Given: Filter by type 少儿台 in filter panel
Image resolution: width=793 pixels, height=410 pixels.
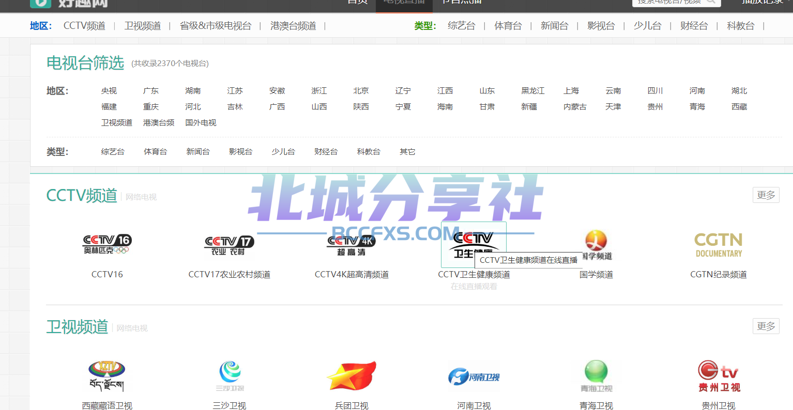Looking at the screenshot, I should pyautogui.click(x=283, y=152).
